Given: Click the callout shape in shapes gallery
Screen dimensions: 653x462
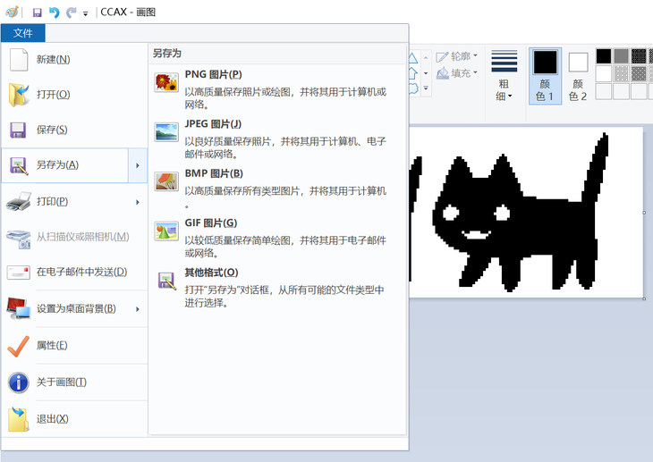Looking at the screenshot, I should click(413, 88).
